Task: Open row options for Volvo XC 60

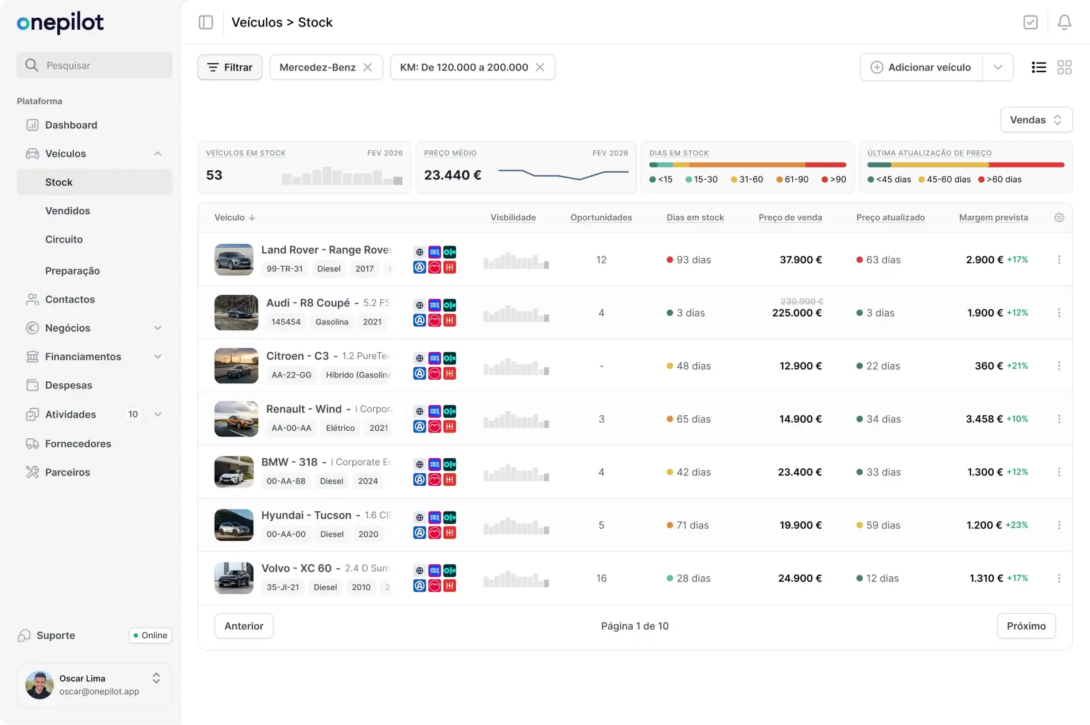Action: [x=1059, y=578]
